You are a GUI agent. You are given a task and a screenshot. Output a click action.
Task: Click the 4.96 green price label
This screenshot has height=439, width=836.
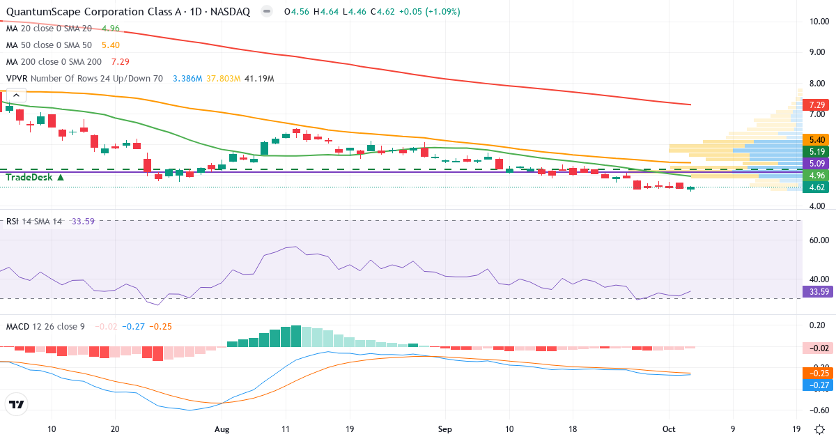pyautogui.click(x=815, y=175)
